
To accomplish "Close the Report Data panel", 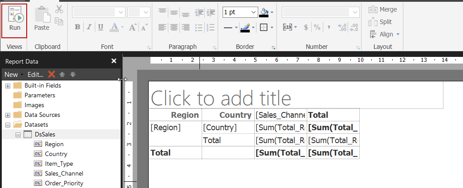I will point(114,61).
